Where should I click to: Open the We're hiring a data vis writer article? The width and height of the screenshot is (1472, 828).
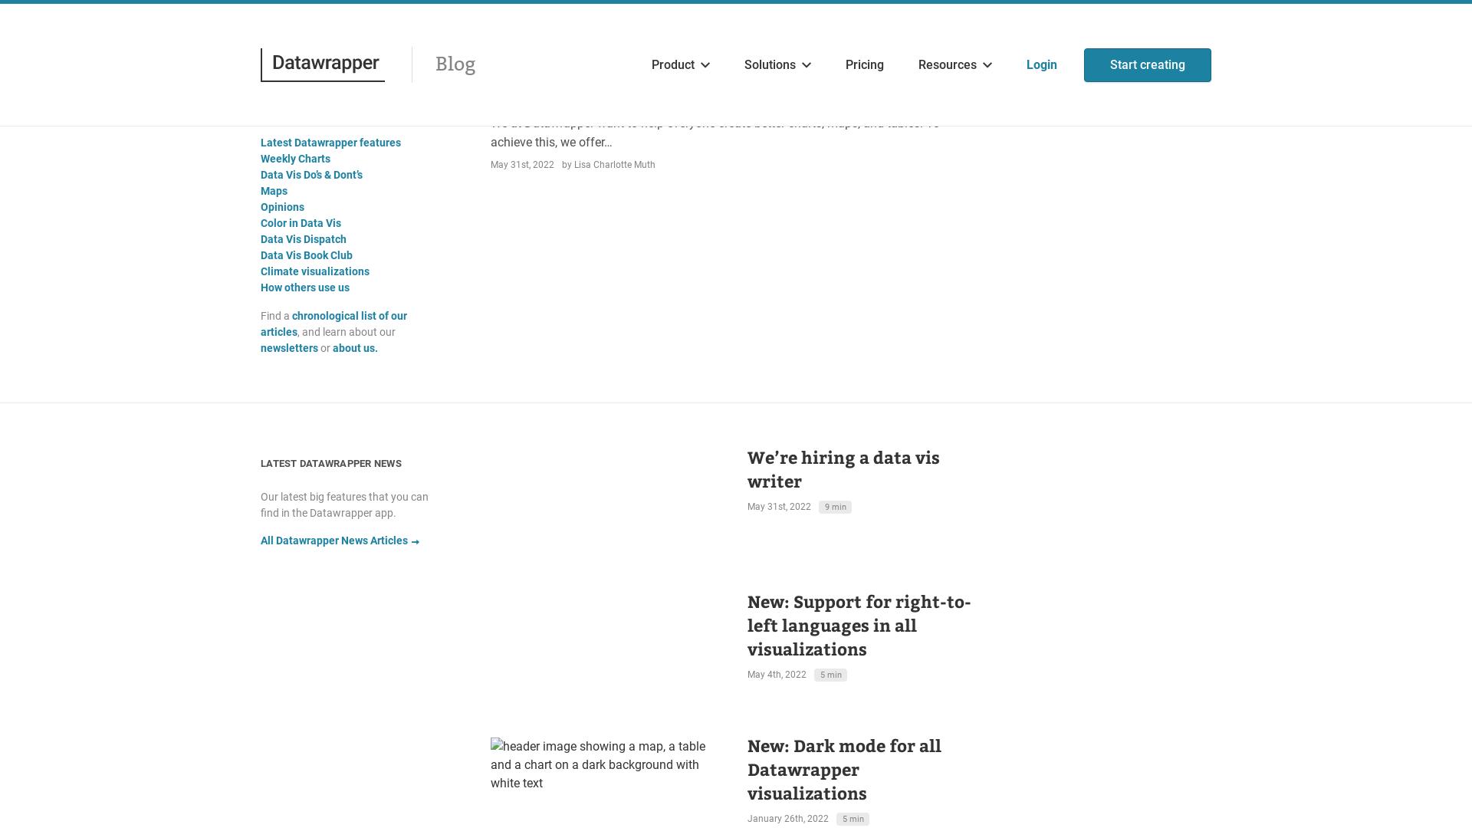coord(843,469)
